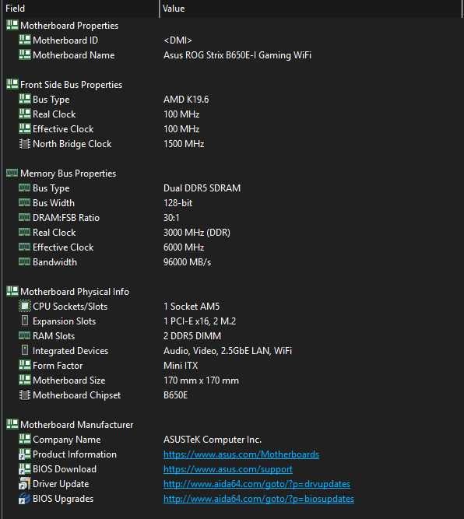Select the Motherboard Manufacturer heading
464x519 pixels.
(x=76, y=425)
